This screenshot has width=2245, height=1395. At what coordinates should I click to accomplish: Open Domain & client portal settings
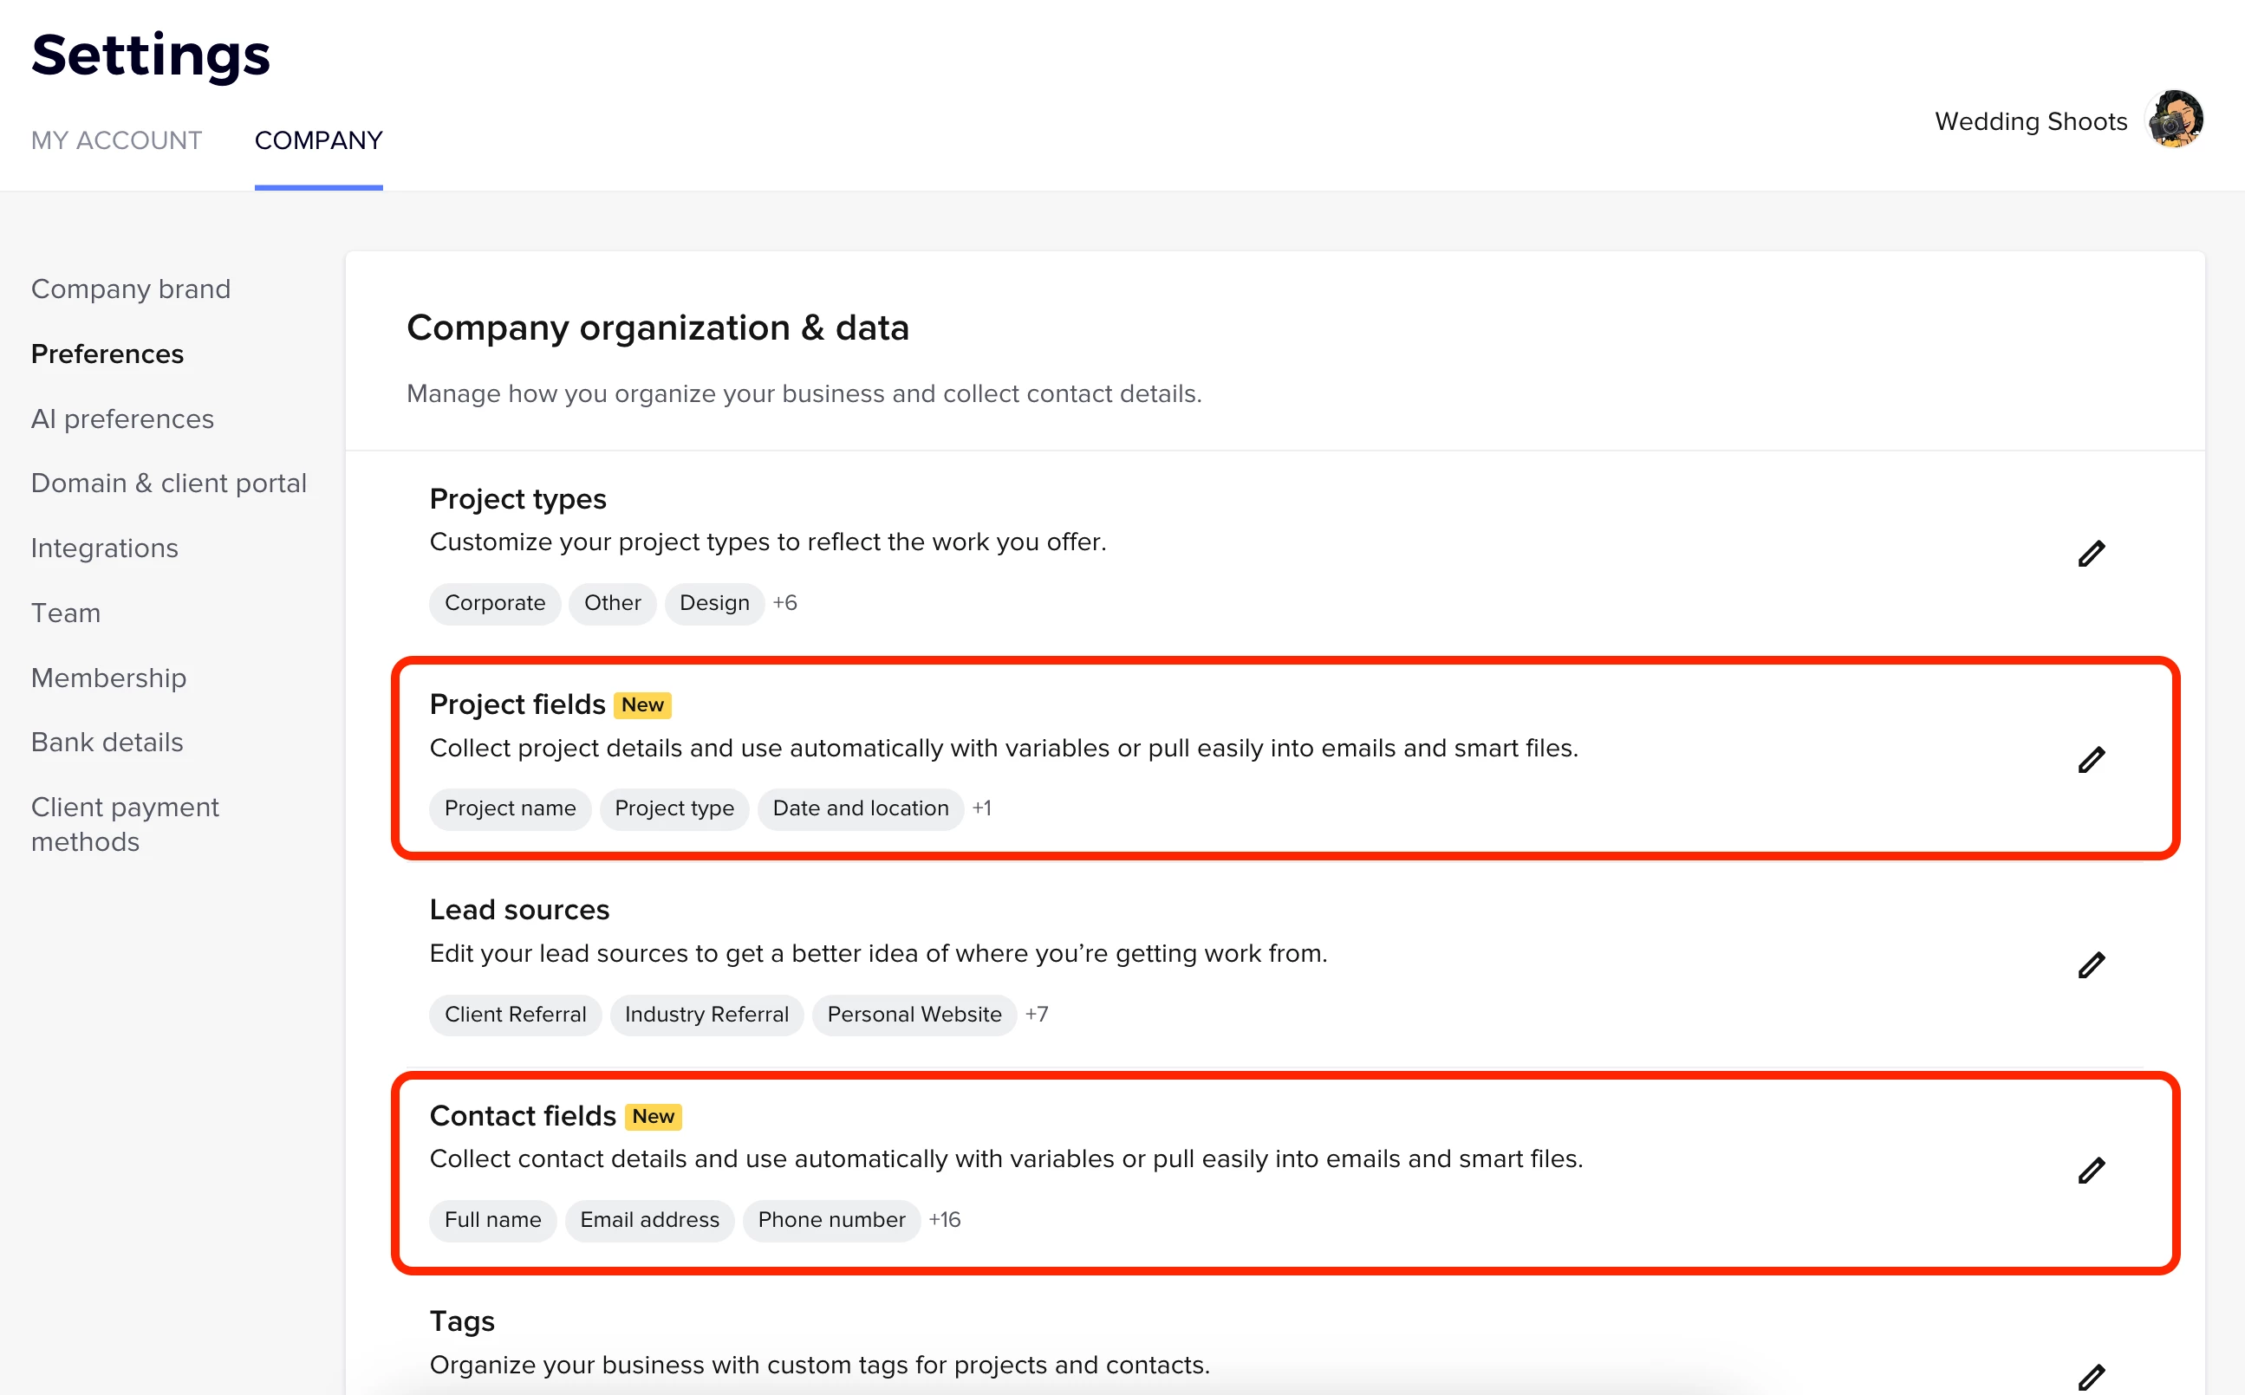(x=168, y=483)
